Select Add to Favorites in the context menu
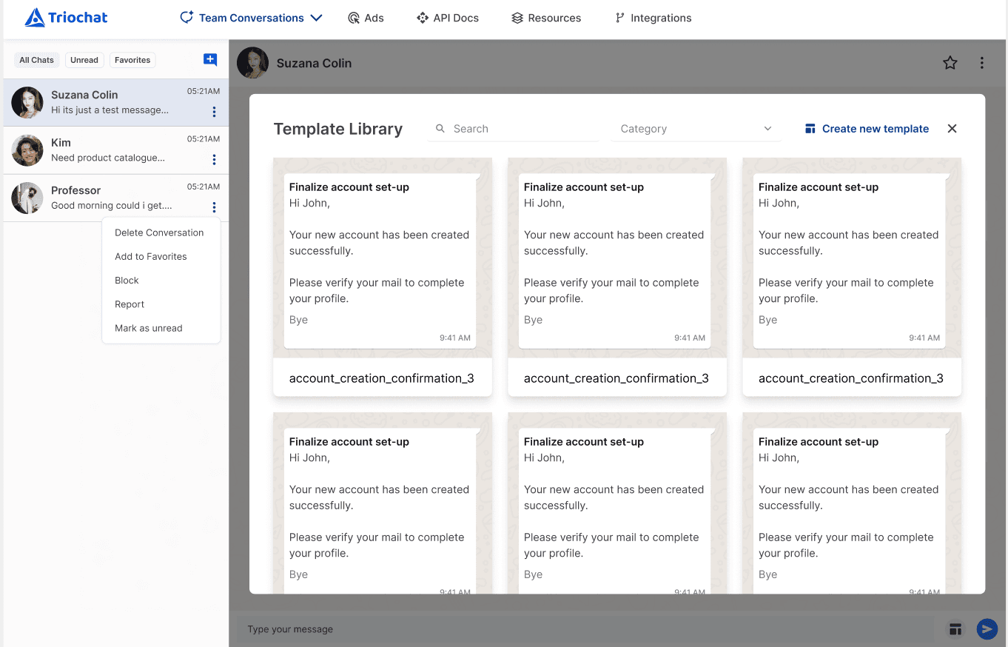The image size is (1008, 647). [x=150, y=256]
